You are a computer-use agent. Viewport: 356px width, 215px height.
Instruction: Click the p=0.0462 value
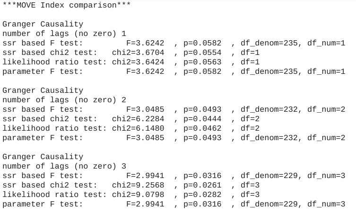202,128
